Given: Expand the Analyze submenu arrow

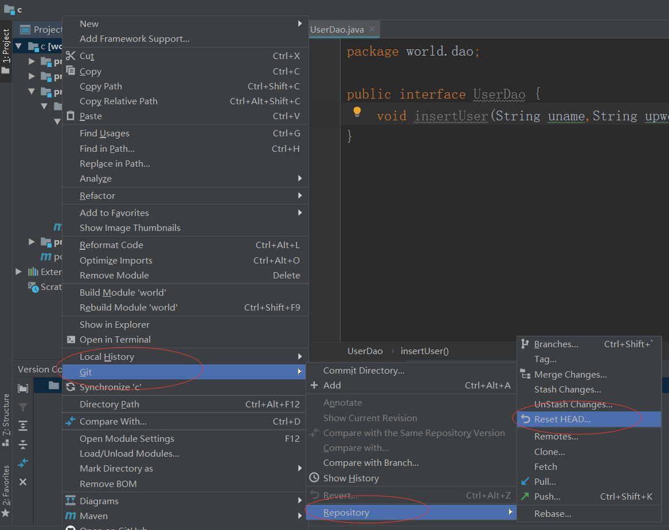Looking at the screenshot, I should [x=300, y=178].
